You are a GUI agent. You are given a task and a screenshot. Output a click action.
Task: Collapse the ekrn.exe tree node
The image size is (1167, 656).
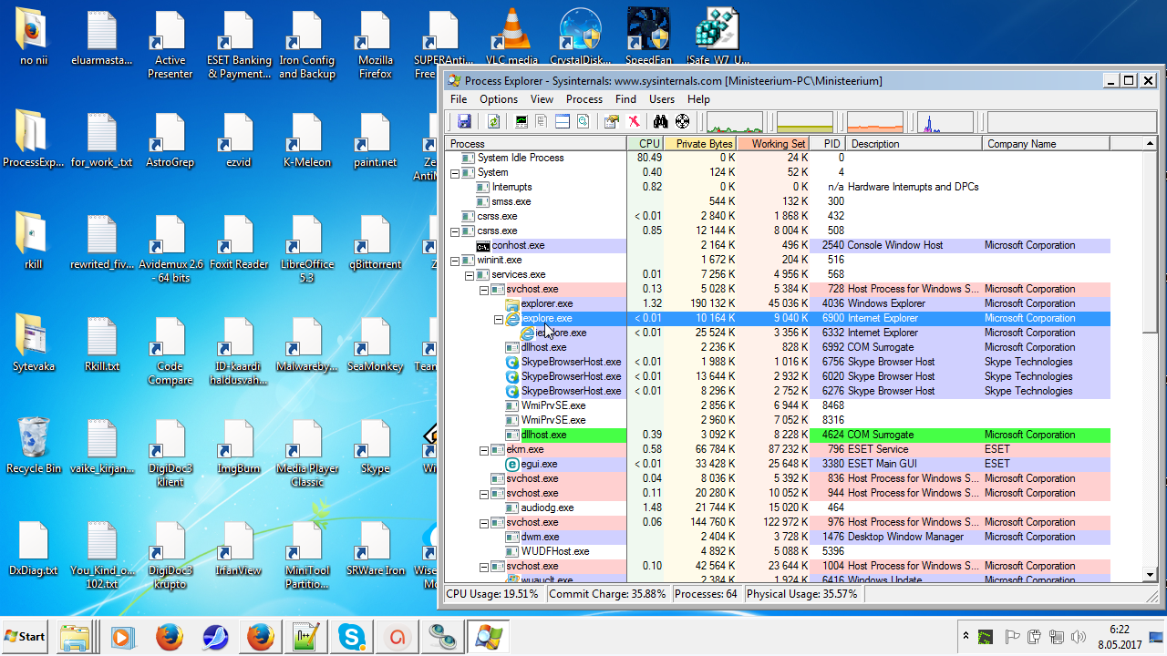[484, 450]
